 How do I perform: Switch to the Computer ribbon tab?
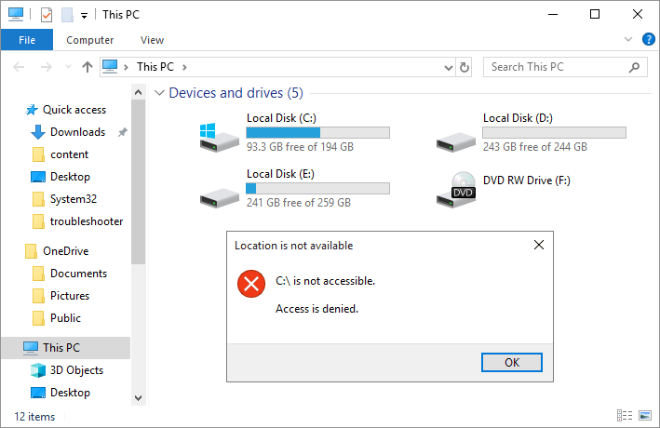point(90,40)
